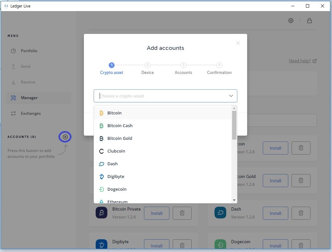332x252 pixels.
Task: Click the Portfolio pie chart icon
Action: click(13, 51)
